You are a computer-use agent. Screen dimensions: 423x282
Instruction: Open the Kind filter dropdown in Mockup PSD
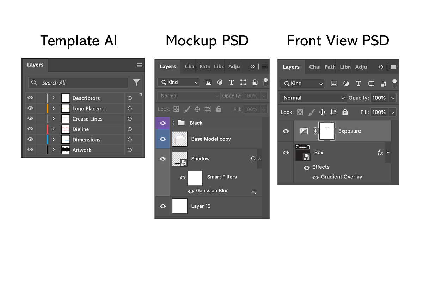[179, 82]
